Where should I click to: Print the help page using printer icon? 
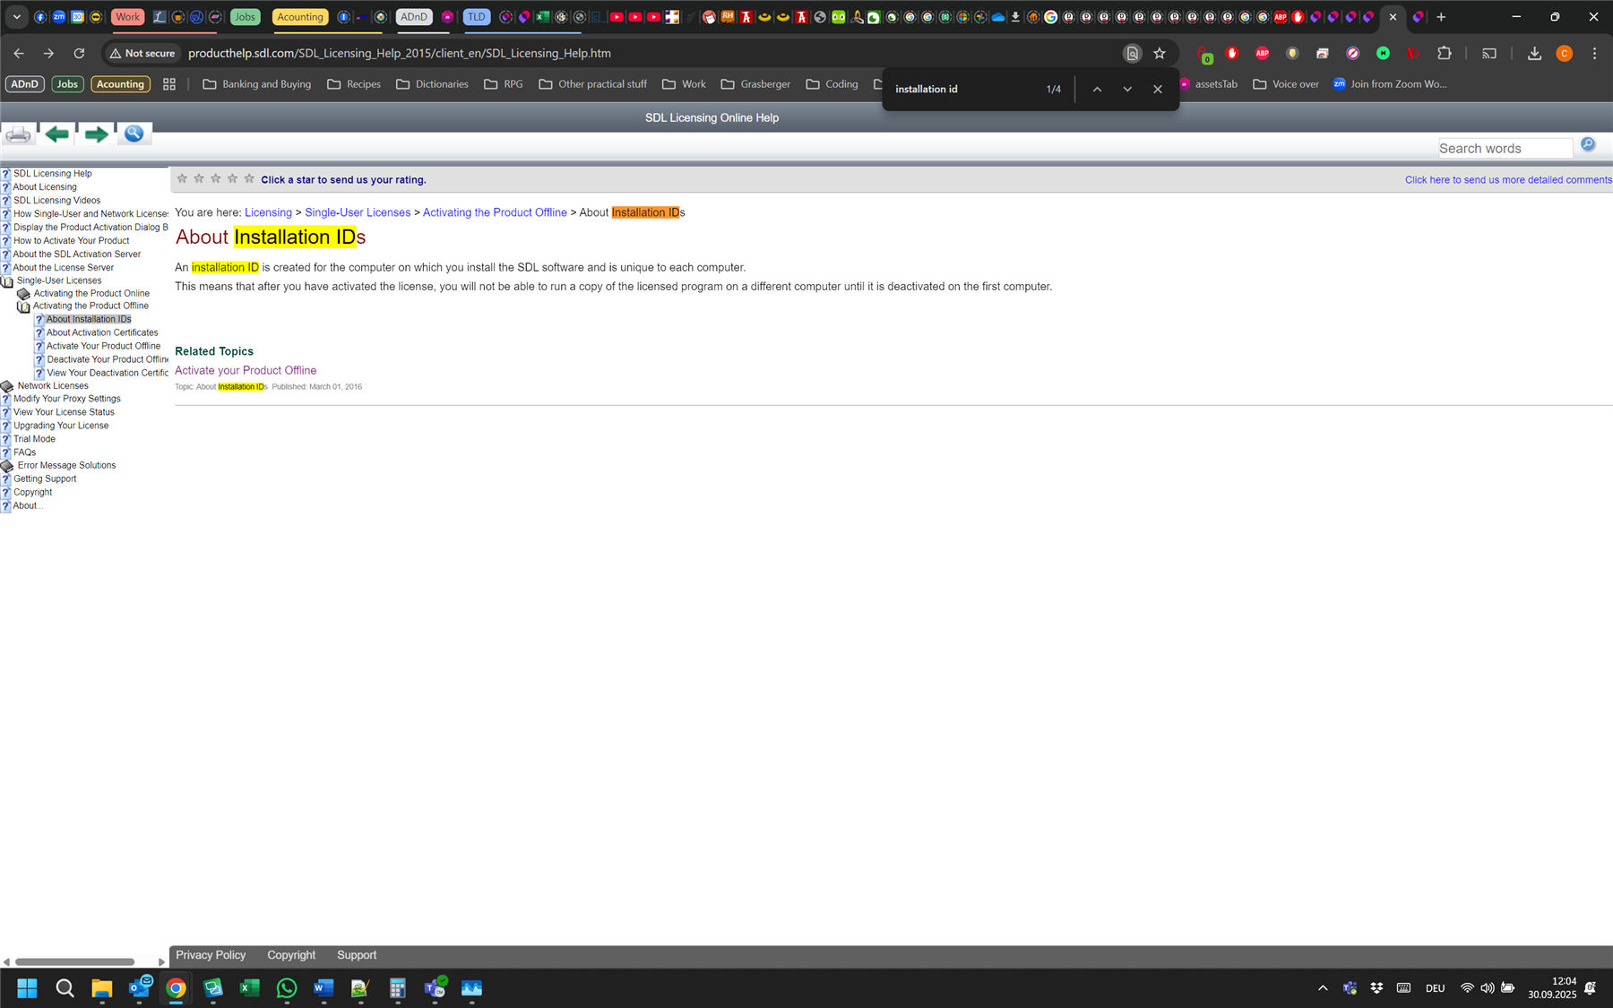pyautogui.click(x=18, y=134)
